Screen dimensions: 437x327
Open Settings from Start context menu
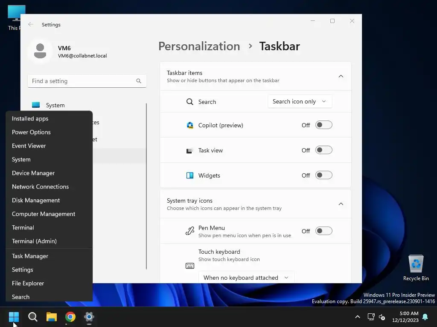click(49, 270)
